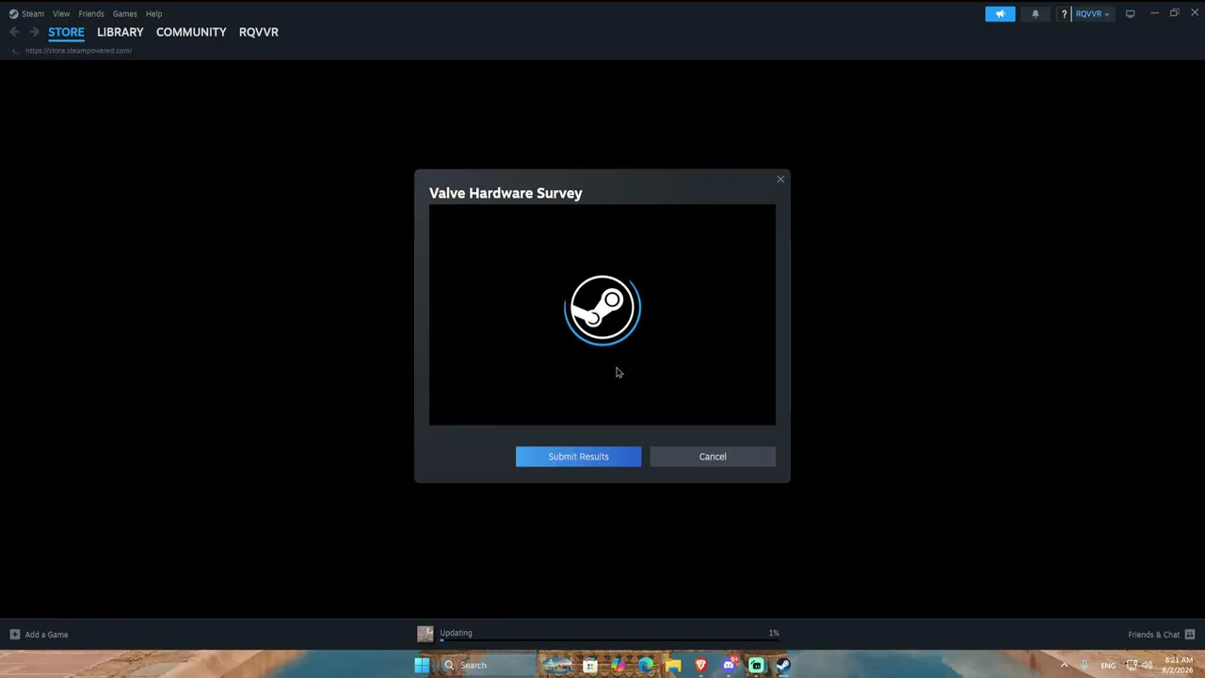Minimize the Steam window

click(1154, 13)
